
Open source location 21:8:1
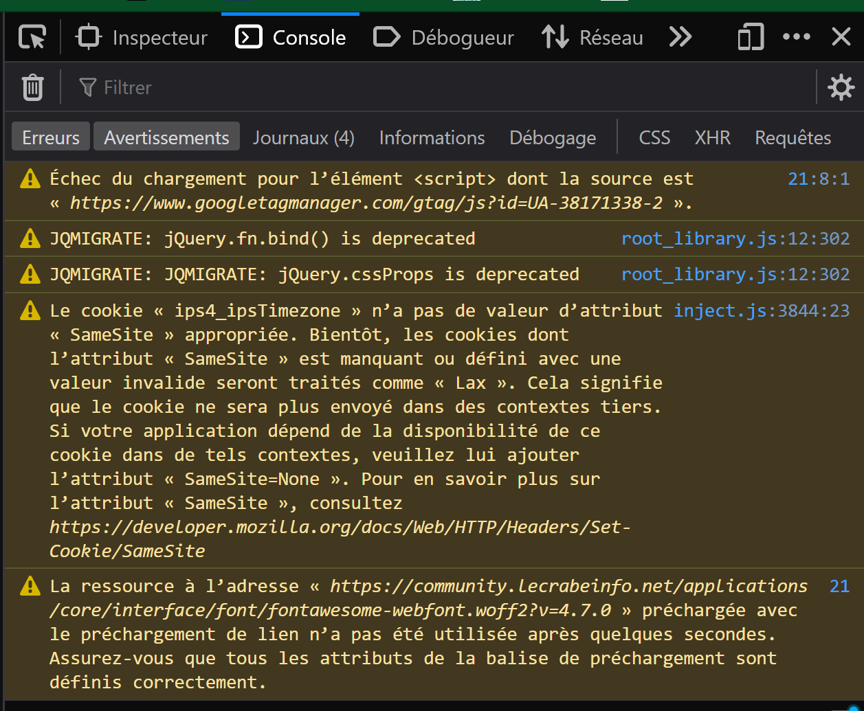(x=819, y=179)
